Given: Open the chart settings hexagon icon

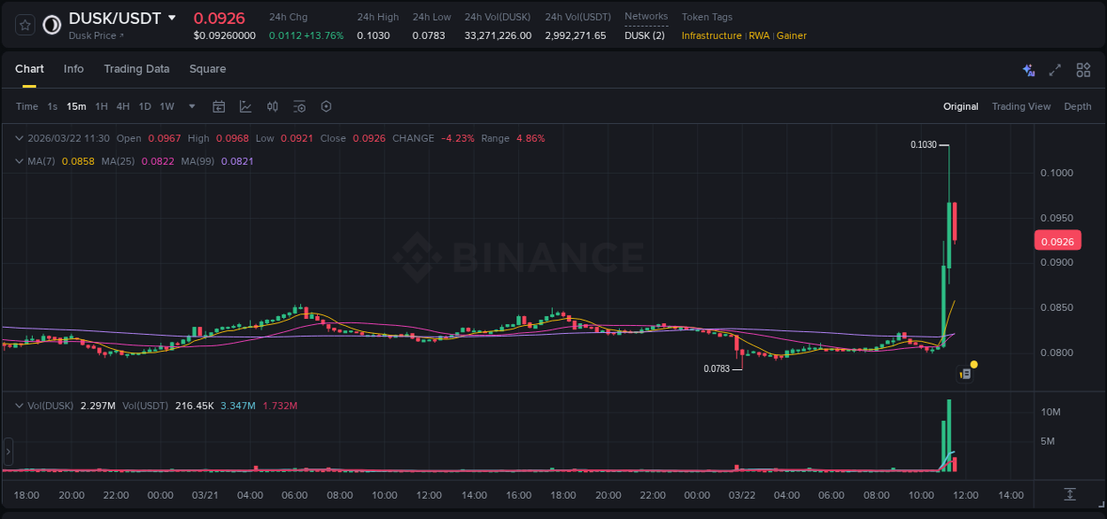Looking at the screenshot, I should click(x=326, y=106).
